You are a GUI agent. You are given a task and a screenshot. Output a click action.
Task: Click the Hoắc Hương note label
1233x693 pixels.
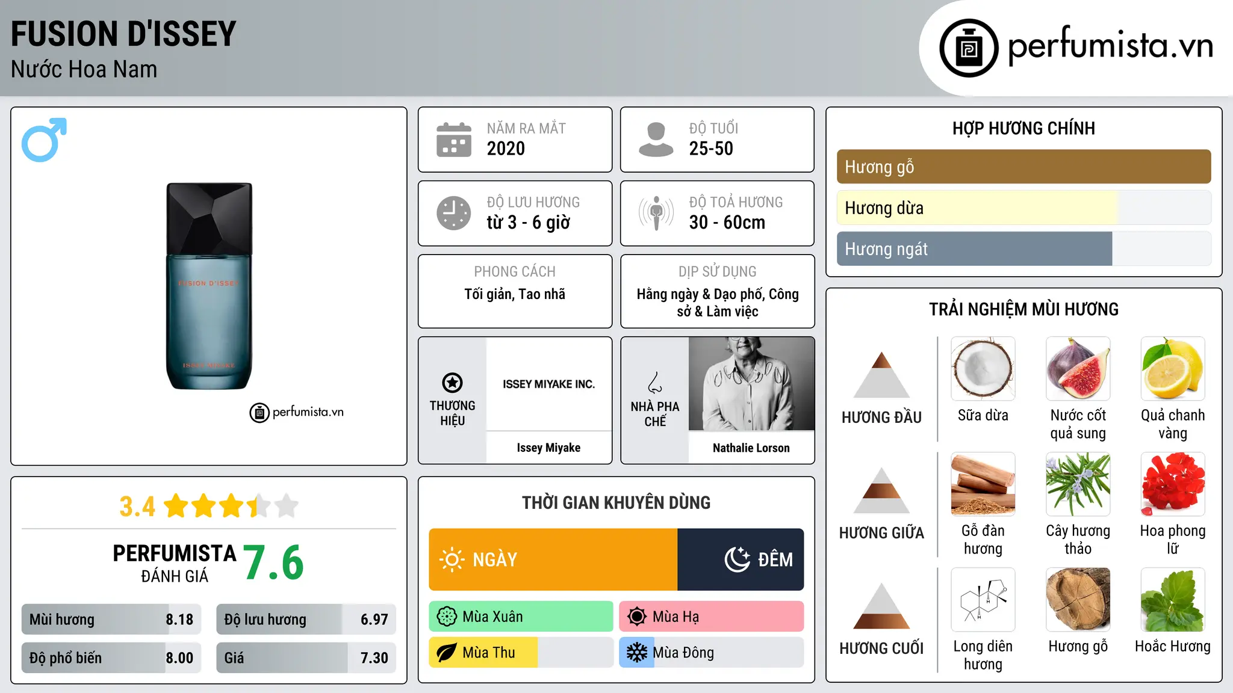click(1173, 646)
